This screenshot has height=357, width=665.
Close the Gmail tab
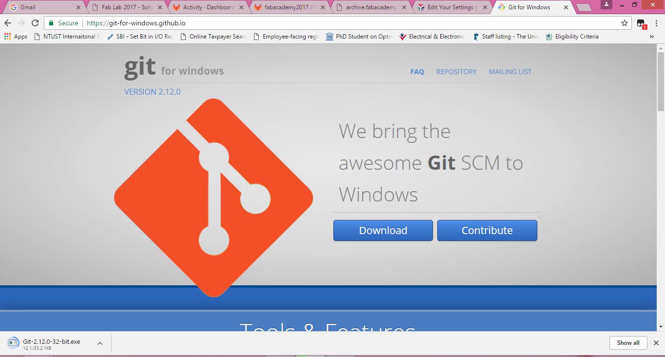[78, 7]
